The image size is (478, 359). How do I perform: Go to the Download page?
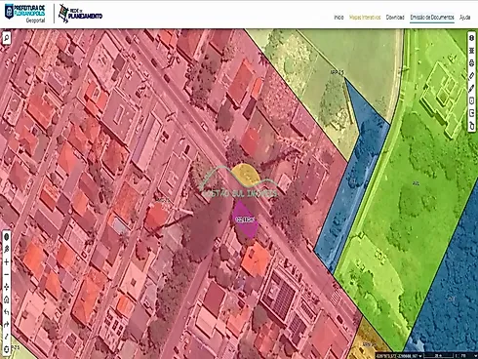tap(395, 18)
